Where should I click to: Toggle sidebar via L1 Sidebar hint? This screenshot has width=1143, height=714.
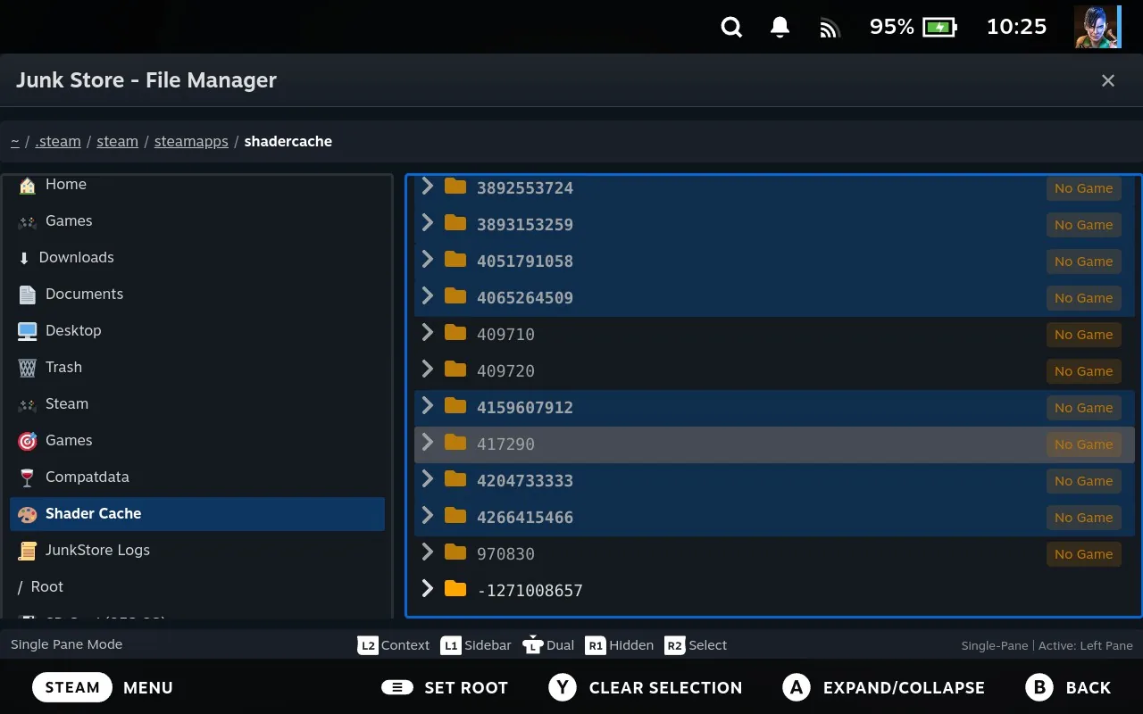pyautogui.click(x=476, y=645)
